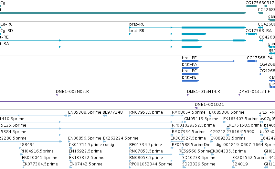Click the brat-PA protein feature
This screenshot has height=169, width=275.
tap(190, 68)
